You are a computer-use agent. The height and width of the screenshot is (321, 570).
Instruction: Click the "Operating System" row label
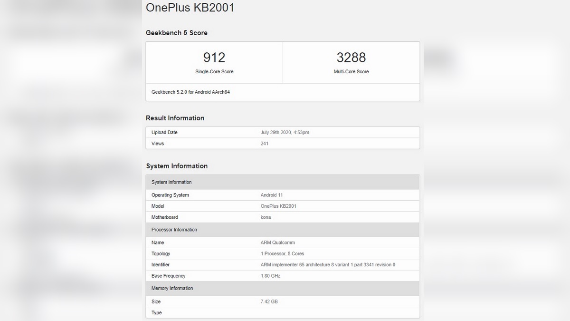pos(170,195)
